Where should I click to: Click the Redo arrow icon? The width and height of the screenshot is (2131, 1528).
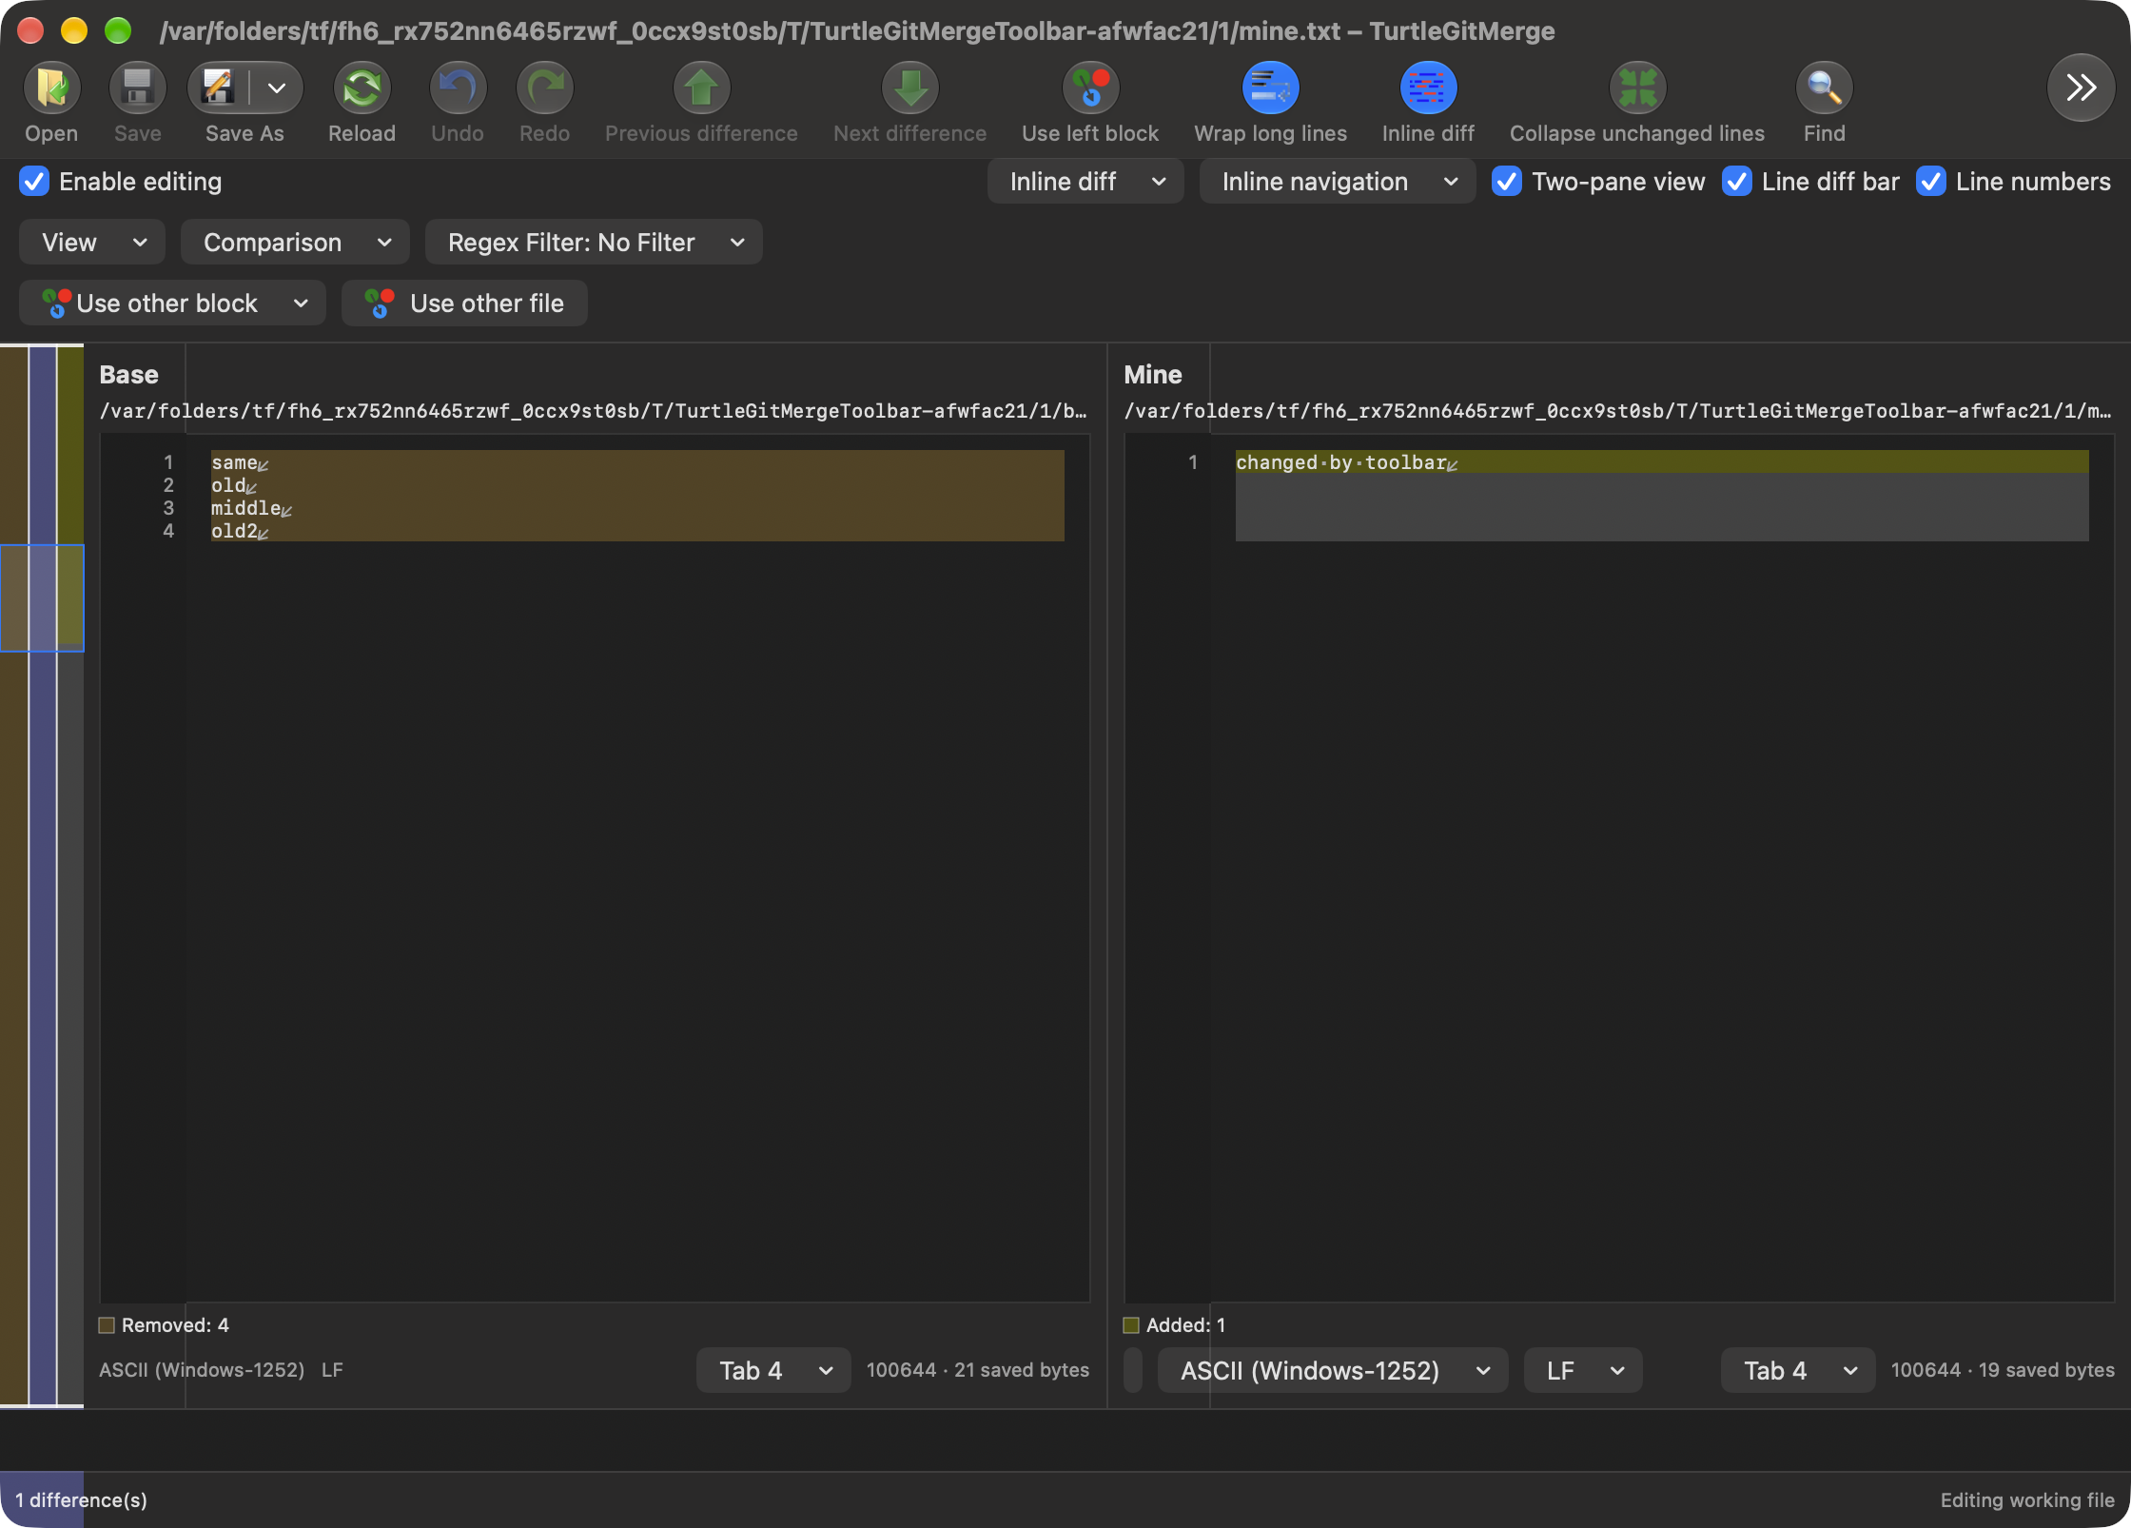[544, 88]
